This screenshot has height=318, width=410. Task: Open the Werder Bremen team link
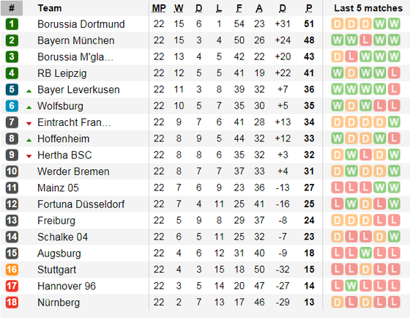73,171
